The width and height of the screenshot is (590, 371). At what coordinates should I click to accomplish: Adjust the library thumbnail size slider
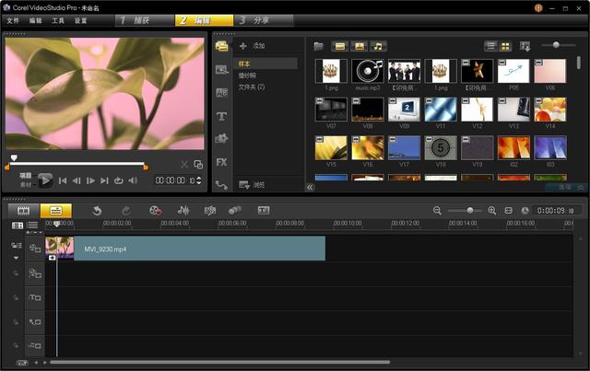[559, 45]
